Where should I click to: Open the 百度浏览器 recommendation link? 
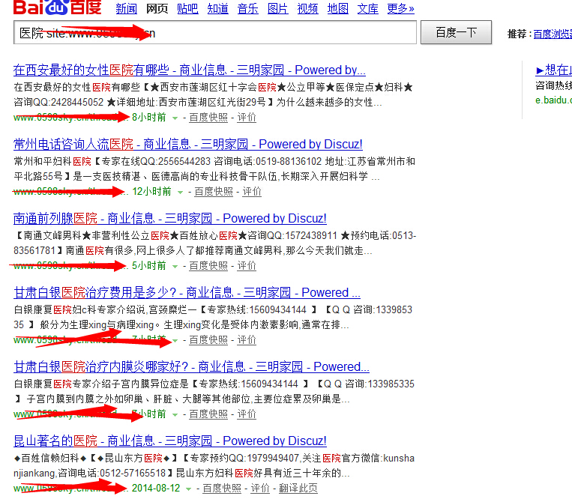point(552,34)
